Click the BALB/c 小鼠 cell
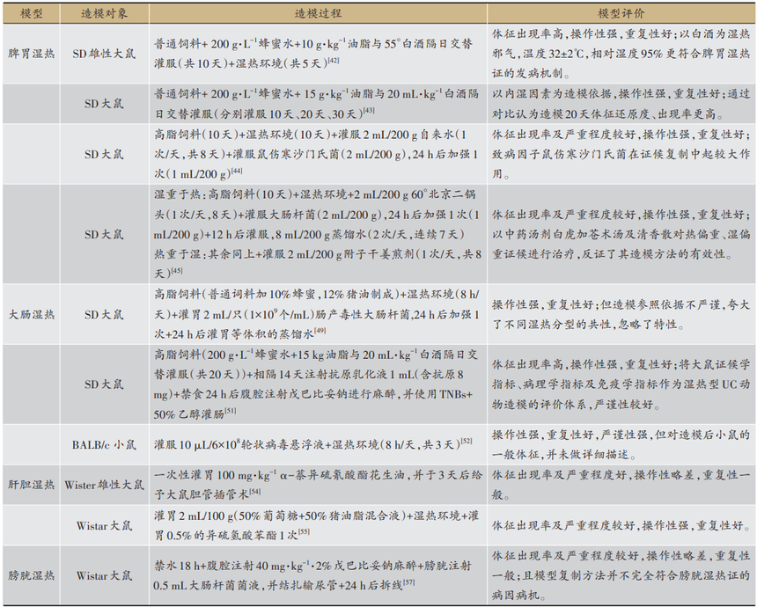Viewport: 757px width, 607px height. click(x=103, y=444)
